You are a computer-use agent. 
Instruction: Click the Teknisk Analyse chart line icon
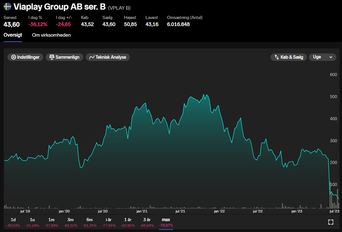tap(92, 57)
